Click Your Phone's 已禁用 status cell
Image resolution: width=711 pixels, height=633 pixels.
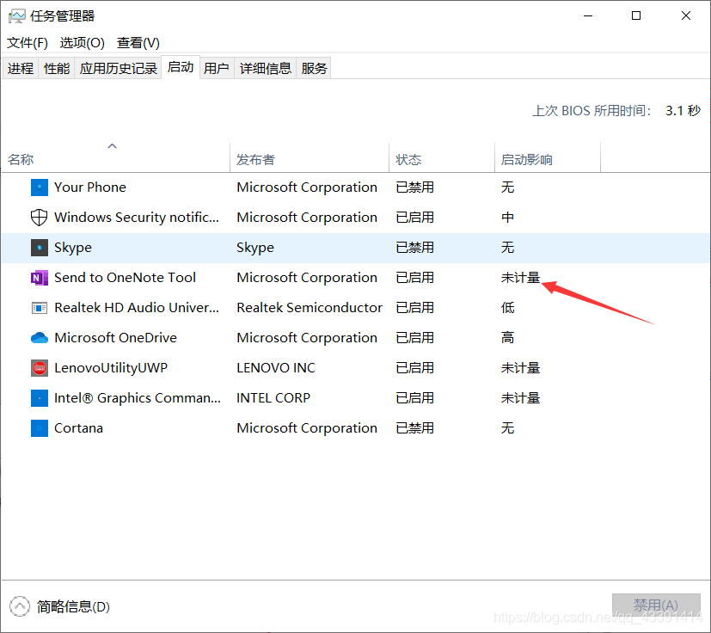[414, 187]
